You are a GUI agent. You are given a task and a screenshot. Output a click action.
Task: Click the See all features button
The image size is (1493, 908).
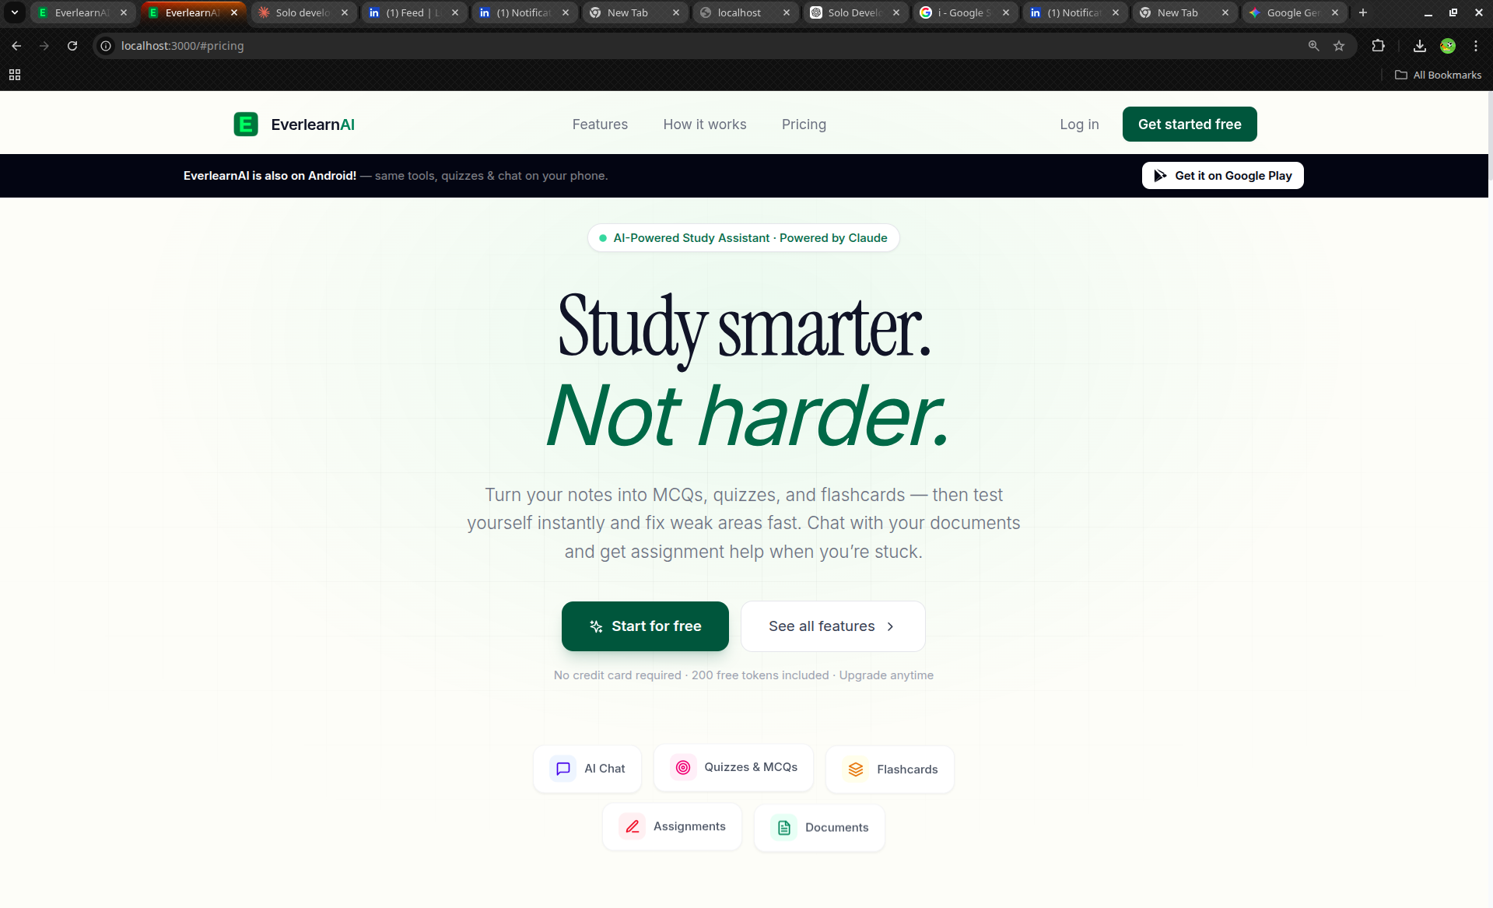coord(832,626)
